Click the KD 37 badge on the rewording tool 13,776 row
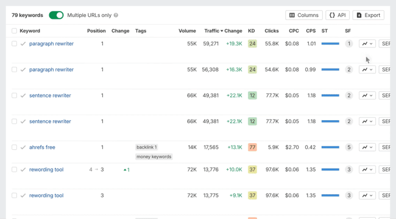396x219 pixels. (252, 170)
